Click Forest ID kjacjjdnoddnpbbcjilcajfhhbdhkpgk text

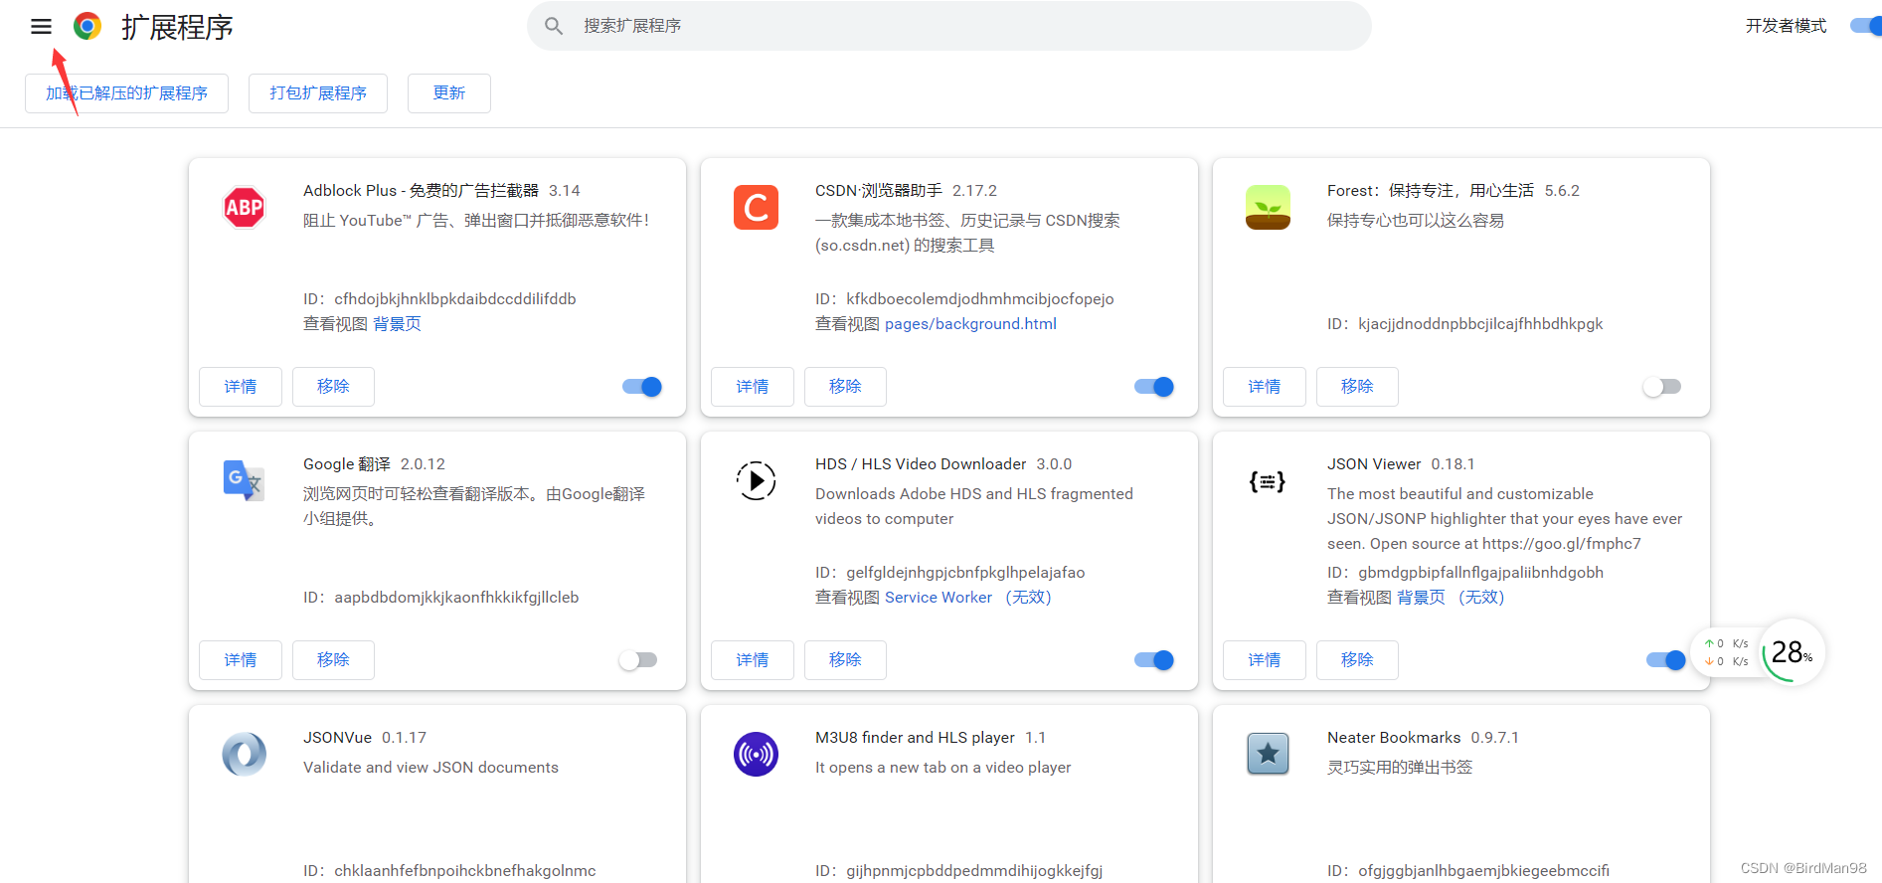point(1465,324)
